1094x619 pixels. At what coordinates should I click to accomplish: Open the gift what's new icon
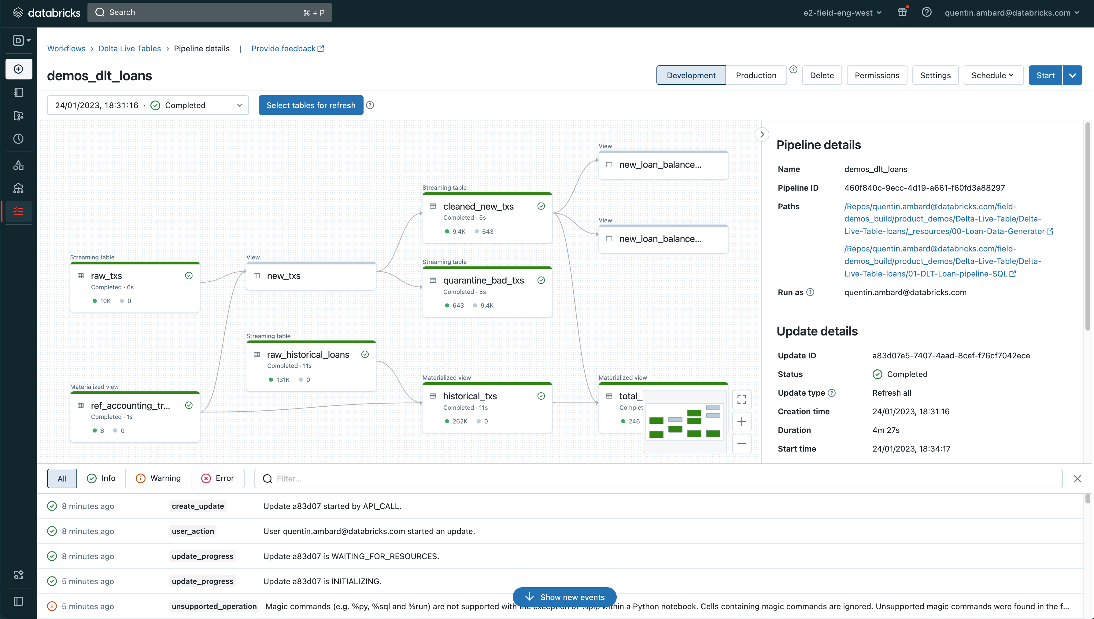click(902, 12)
